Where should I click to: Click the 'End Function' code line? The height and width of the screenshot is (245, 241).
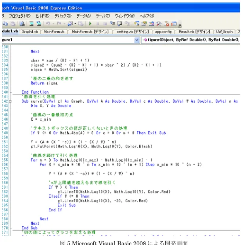tap(35, 92)
